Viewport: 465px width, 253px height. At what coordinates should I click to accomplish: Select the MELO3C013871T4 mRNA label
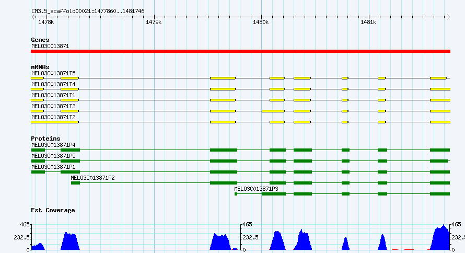click(x=53, y=84)
